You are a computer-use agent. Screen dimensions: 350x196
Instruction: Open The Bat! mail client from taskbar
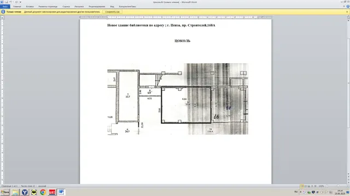[34, 192]
